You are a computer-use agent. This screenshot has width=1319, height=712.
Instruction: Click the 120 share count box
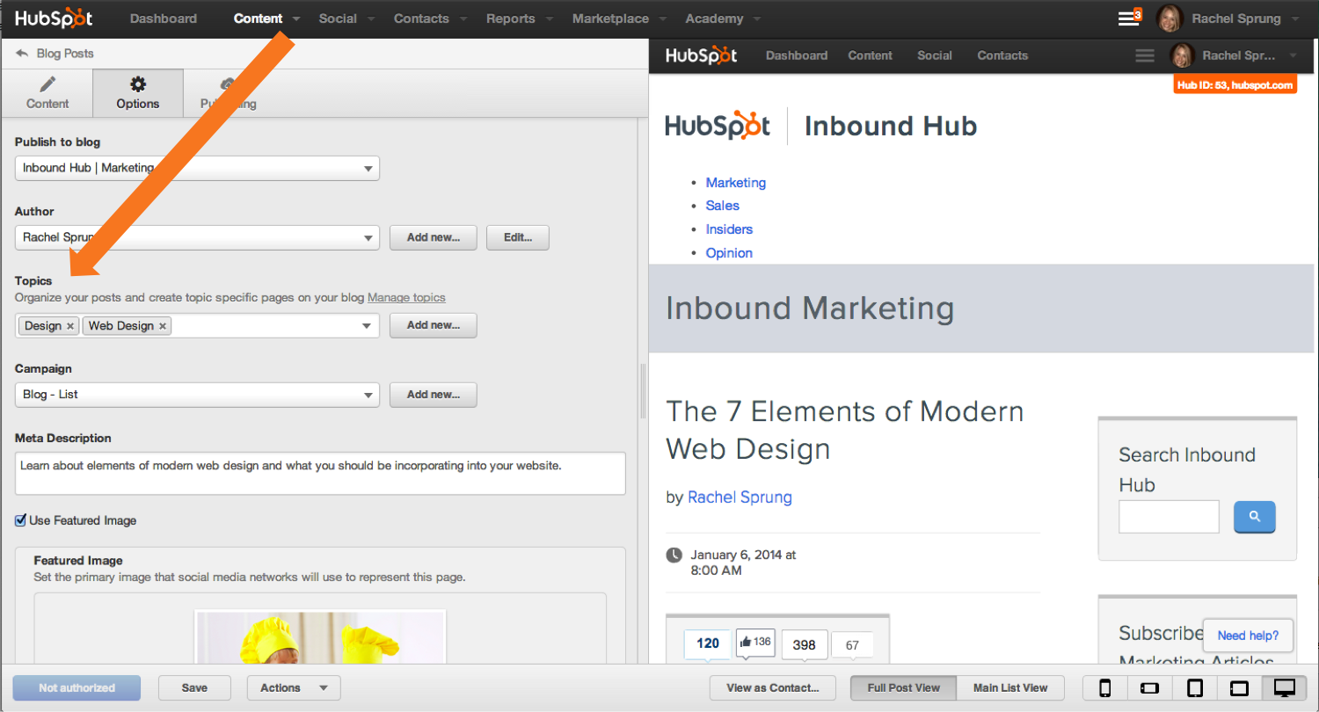708,643
